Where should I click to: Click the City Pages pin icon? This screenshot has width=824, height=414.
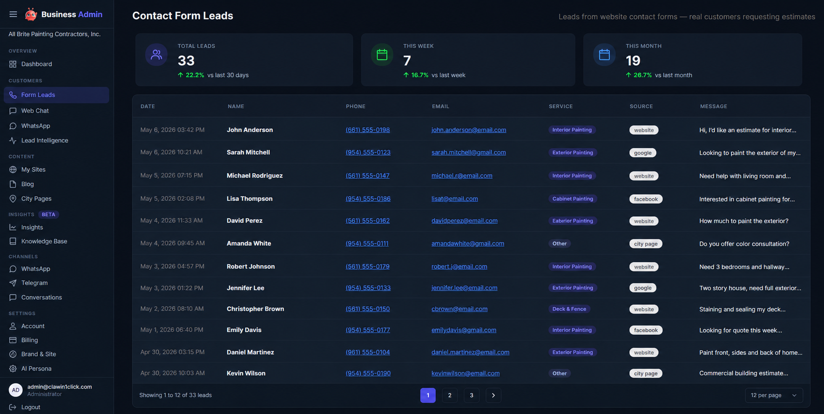click(13, 199)
